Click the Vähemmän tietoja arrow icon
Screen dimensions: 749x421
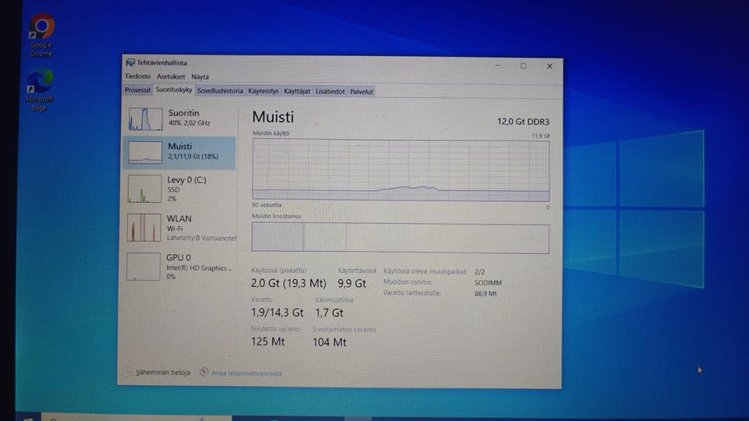click(127, 372)
